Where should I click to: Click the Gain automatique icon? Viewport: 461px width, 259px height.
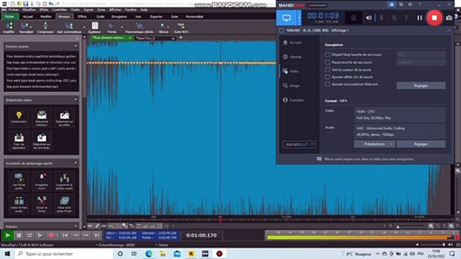pyautogui.click(x=69, y=26)
